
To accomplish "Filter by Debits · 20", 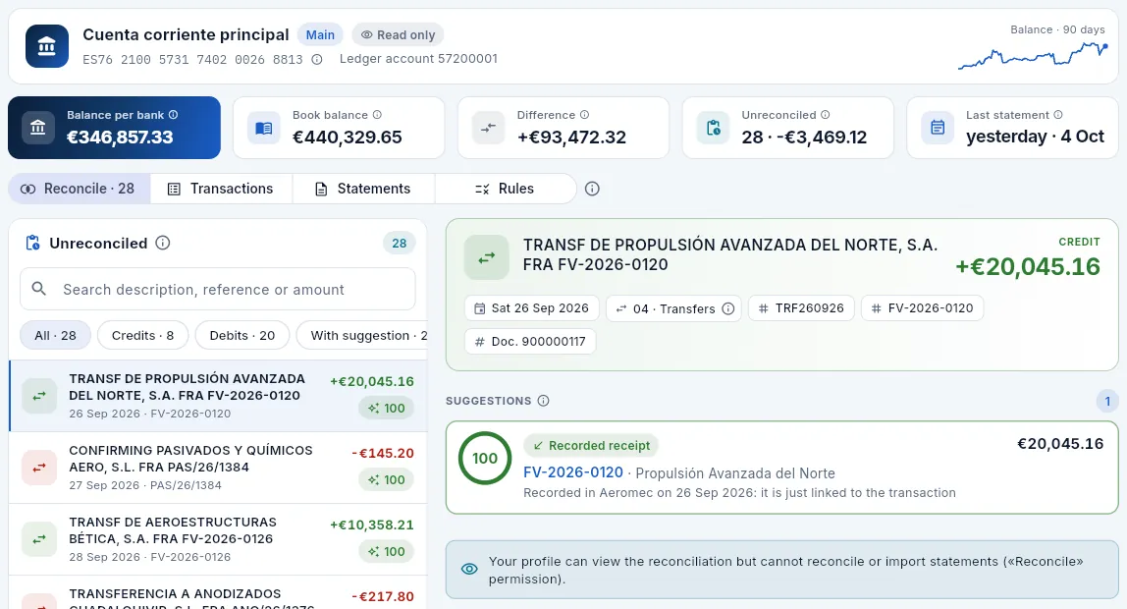I will [x=242, y=335].
